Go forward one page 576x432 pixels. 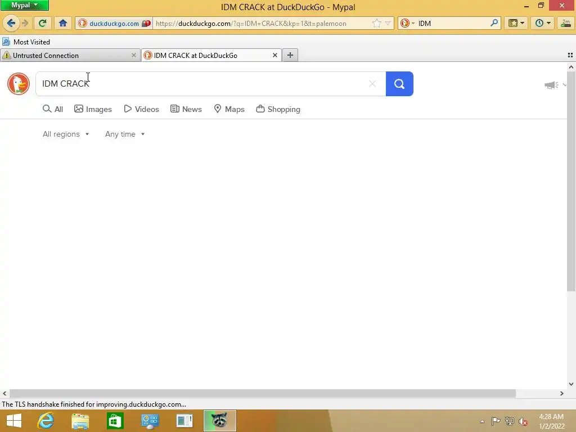[x=25, y=23]
